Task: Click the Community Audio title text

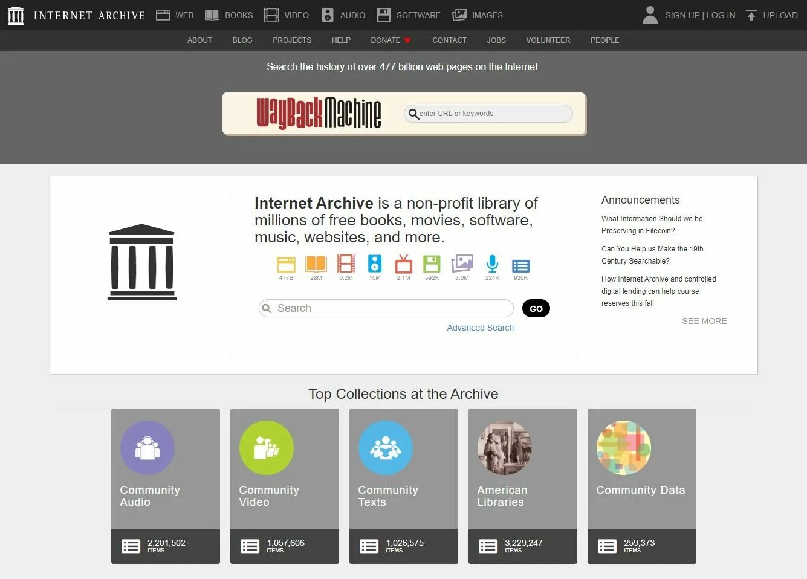Action: coord(150,496)
